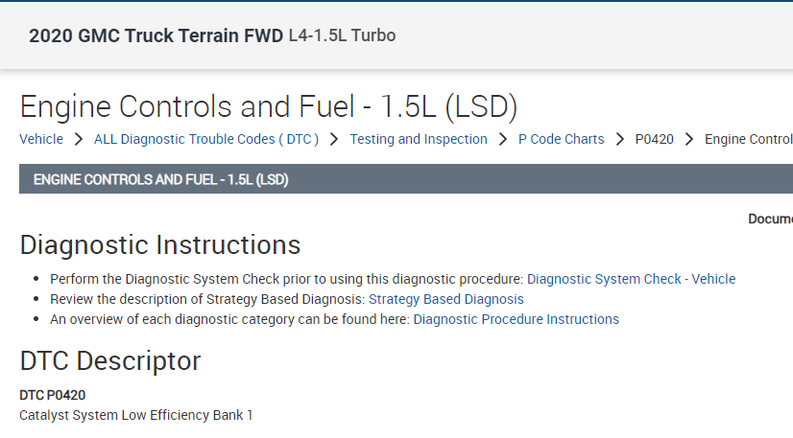Follow the Strategy Based Diagnosis link
The width and height of the screenshot is (793, 438).
[446, 299]
